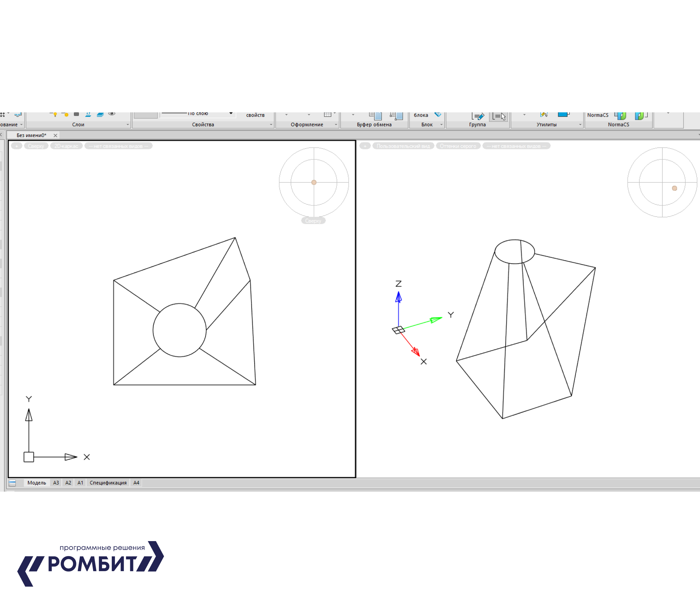The image size is (700, 604).
Task: Close the Без имени0 document tab
Action: (55, 135)
